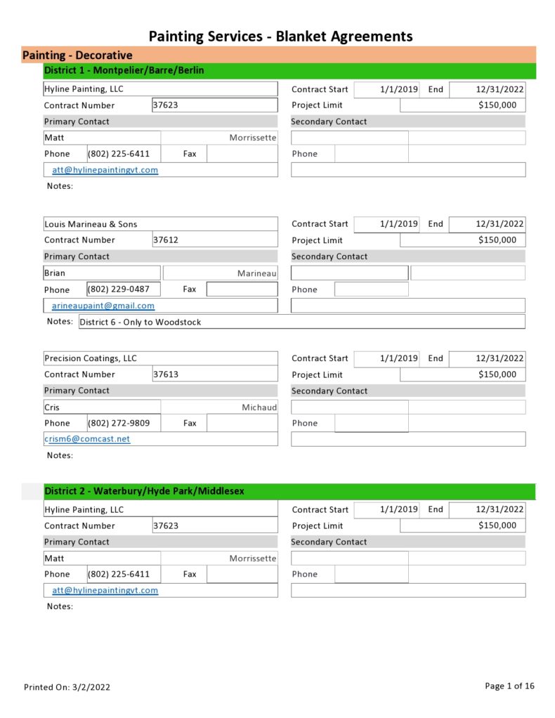Open the crism6@comcast.net email link
This screenshot has height=718, width=555.
coord(87,439)
